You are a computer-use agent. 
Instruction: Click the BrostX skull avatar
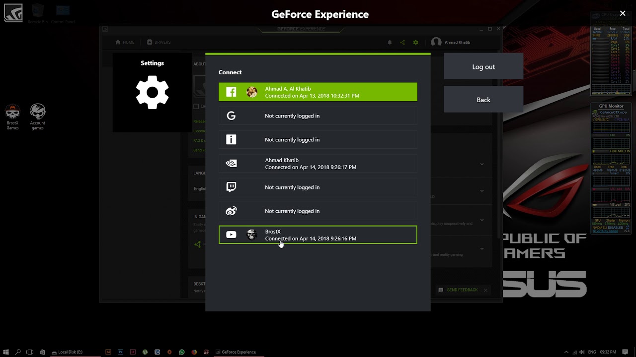(x=252, y=235)
